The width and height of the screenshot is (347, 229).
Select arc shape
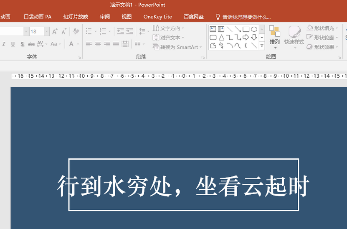coord(230,46)
